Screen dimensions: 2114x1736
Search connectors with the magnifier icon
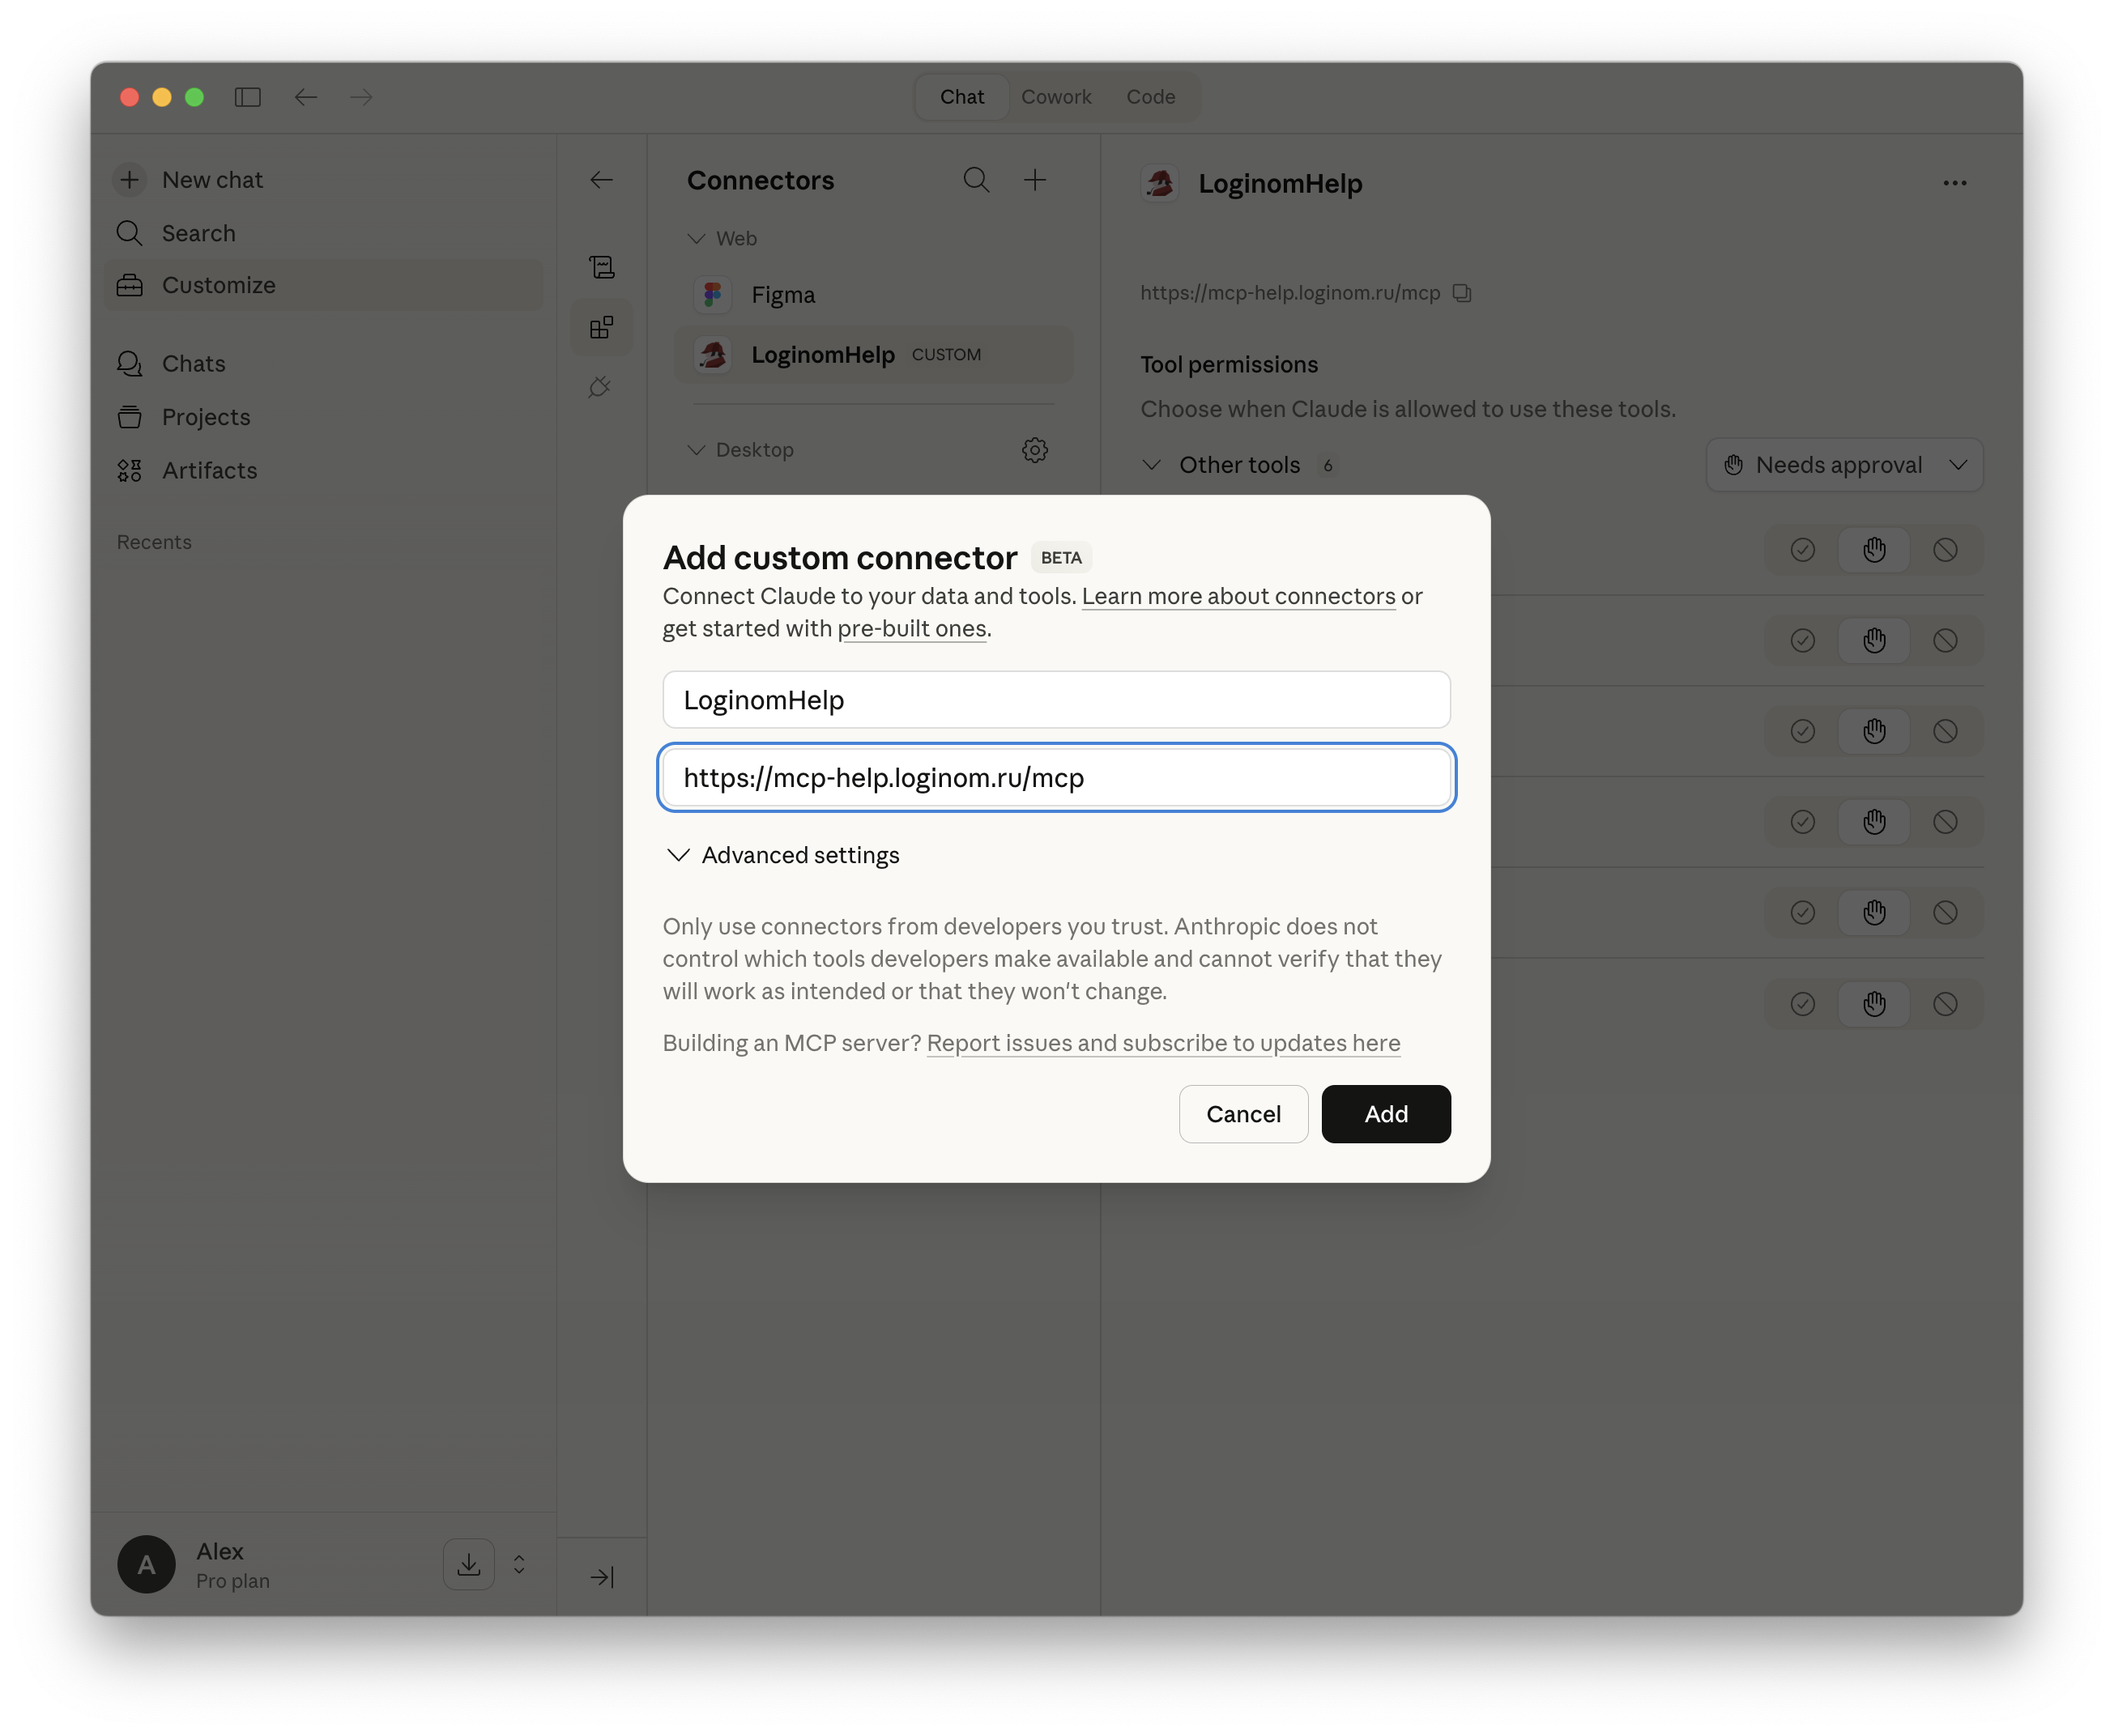click(x=977, y=180)
